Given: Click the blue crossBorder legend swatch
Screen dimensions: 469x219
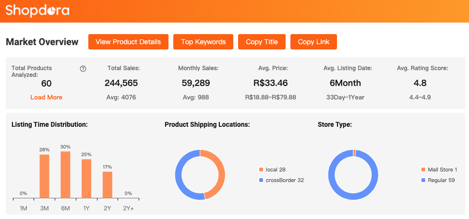Looking at the screenshot, I should tap(261, 180).
